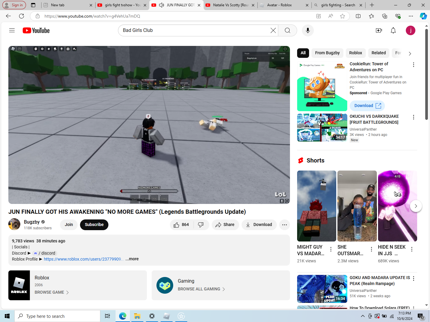Browse all gaming
Image resolution: width=430 pixels, height=322 pixels.
point(202,289)
